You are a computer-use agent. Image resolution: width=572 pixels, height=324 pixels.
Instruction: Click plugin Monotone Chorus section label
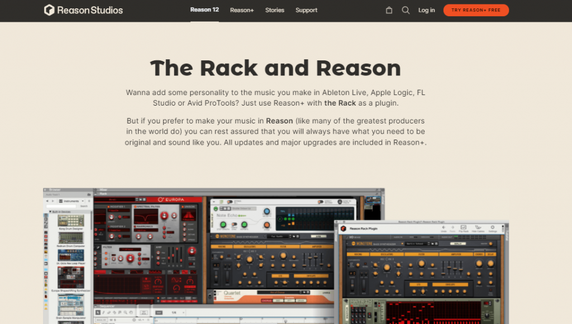479,254
